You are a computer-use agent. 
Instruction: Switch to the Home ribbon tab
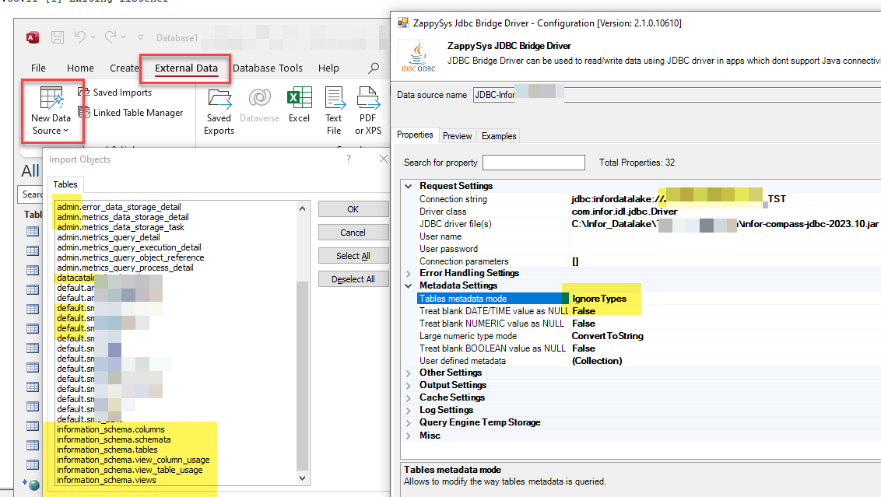(80, 68)
